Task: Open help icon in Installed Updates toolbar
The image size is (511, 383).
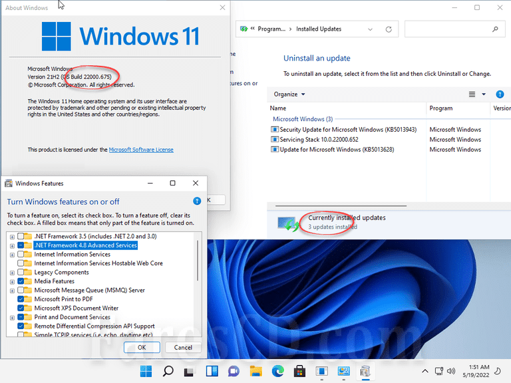Action: [x=500, y=94]
